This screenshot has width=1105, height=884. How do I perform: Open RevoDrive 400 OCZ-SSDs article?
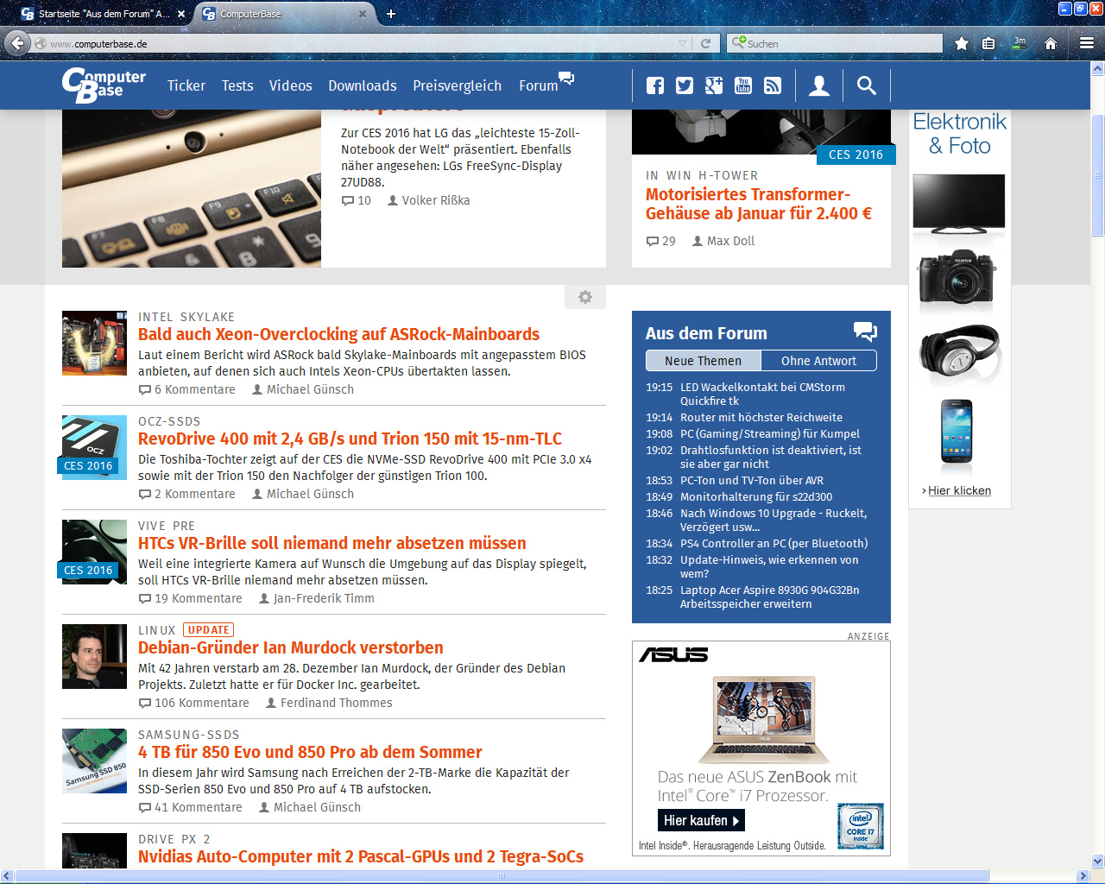350,439
